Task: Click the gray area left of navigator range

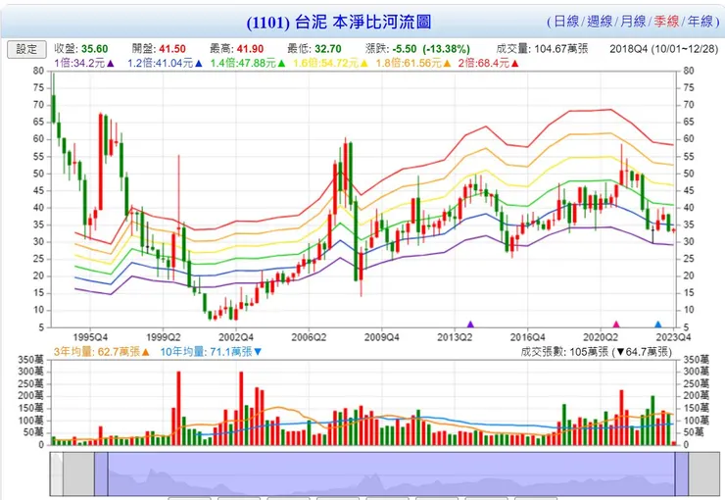Action: tap(78, 475)
